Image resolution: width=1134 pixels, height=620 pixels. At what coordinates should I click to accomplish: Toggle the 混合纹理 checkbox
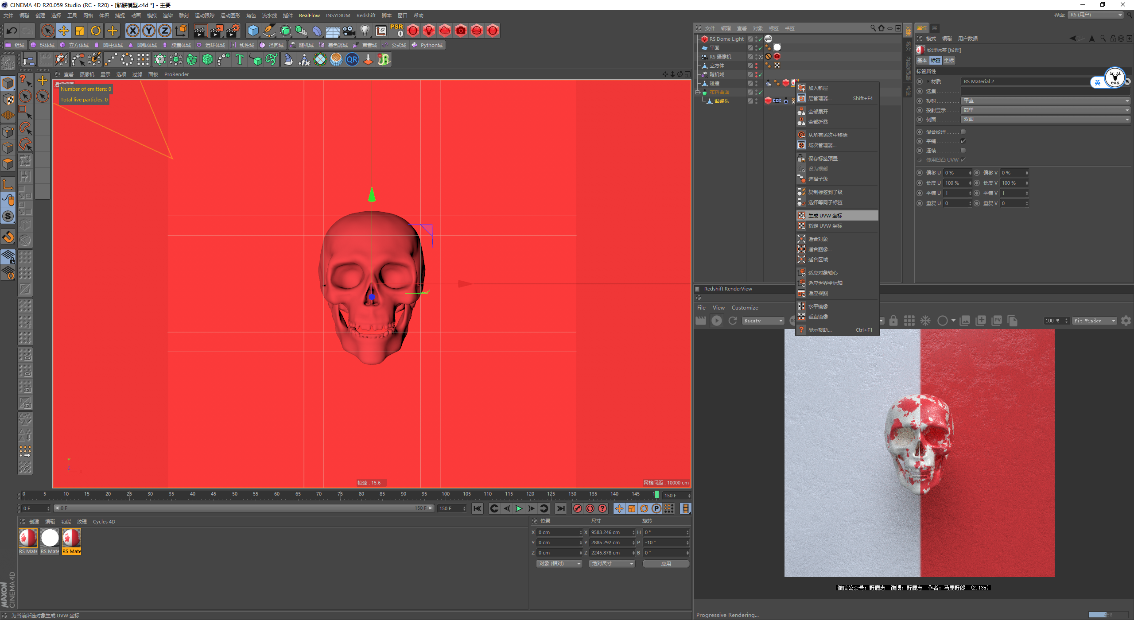963,132
